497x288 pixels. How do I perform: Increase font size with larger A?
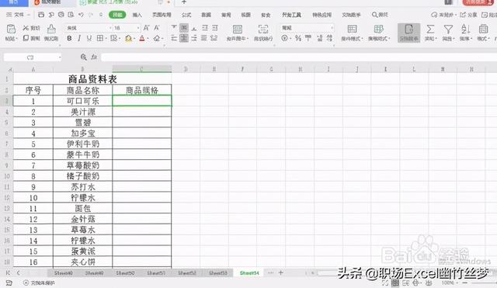[x=147, y=28]
